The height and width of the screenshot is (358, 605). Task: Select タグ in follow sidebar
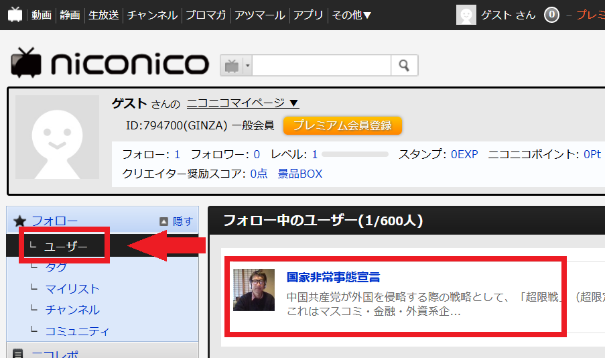coord(56,267)
